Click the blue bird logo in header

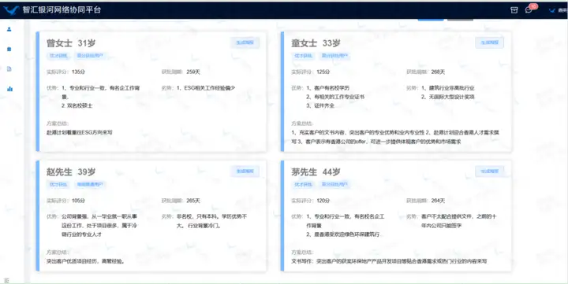11,10
